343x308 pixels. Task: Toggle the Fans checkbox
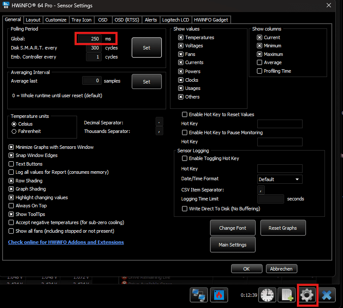181,54
